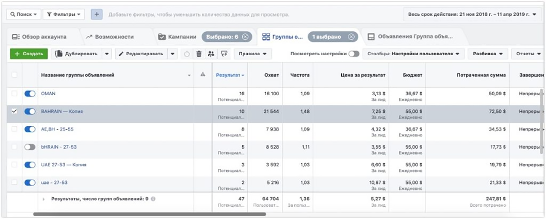
Task: Click the horizontal scrollbar thumb
Action: click(x=149, y=214)
